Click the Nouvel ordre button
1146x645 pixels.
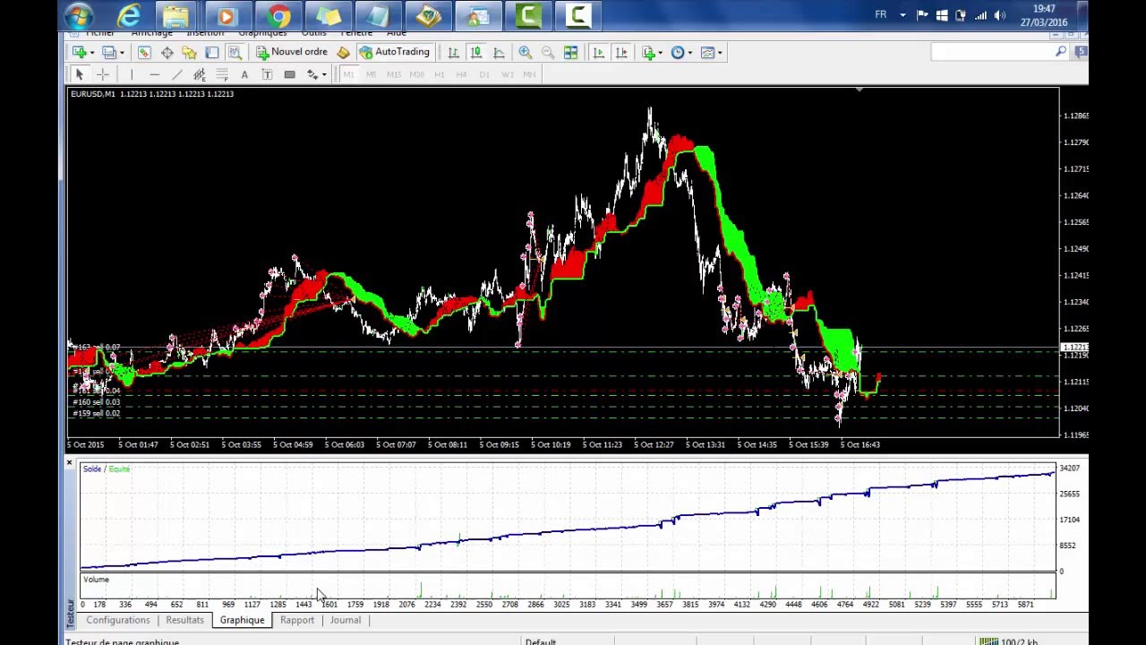click(x=292, y=52)
